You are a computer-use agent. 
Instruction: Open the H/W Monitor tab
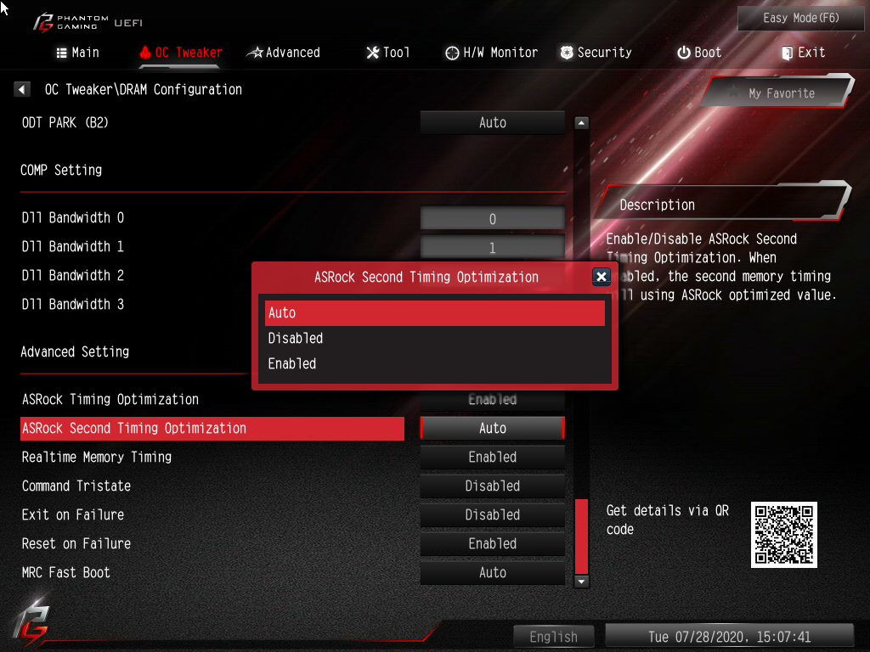click(492, 53)
